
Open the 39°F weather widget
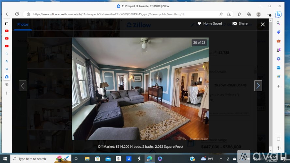coord(207,159)
